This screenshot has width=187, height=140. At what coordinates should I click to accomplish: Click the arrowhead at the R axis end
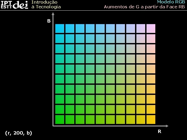coord(167,126)
